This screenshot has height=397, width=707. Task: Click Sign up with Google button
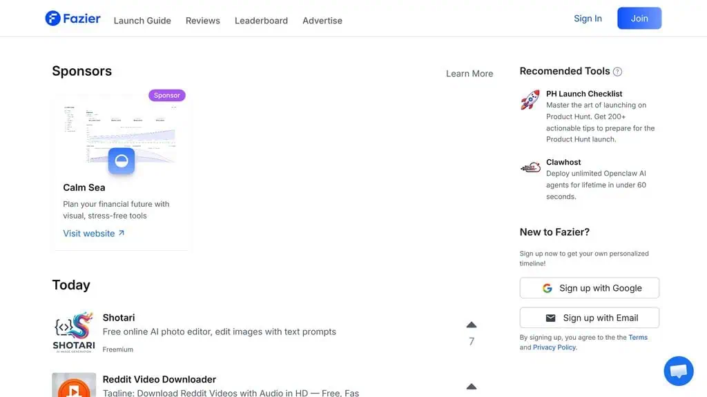(590, 288)
